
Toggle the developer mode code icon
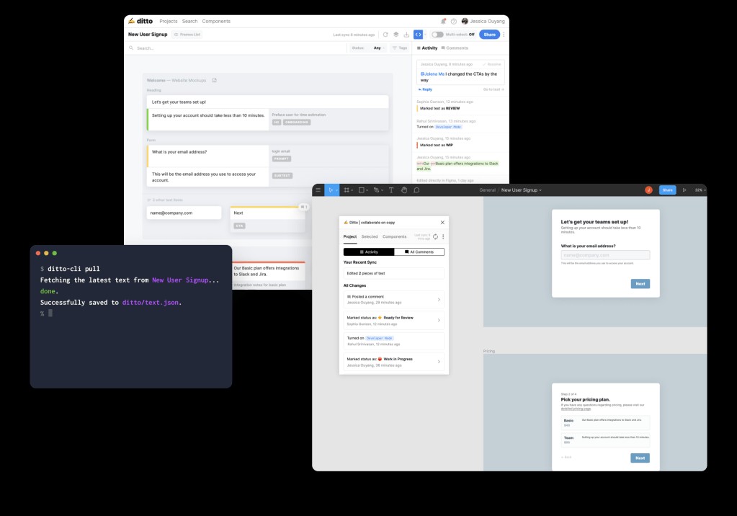418,35
